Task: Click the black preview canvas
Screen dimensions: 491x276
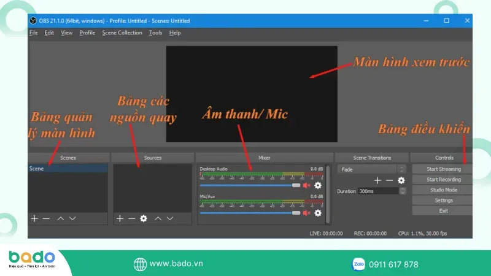Action: (252, 94)
